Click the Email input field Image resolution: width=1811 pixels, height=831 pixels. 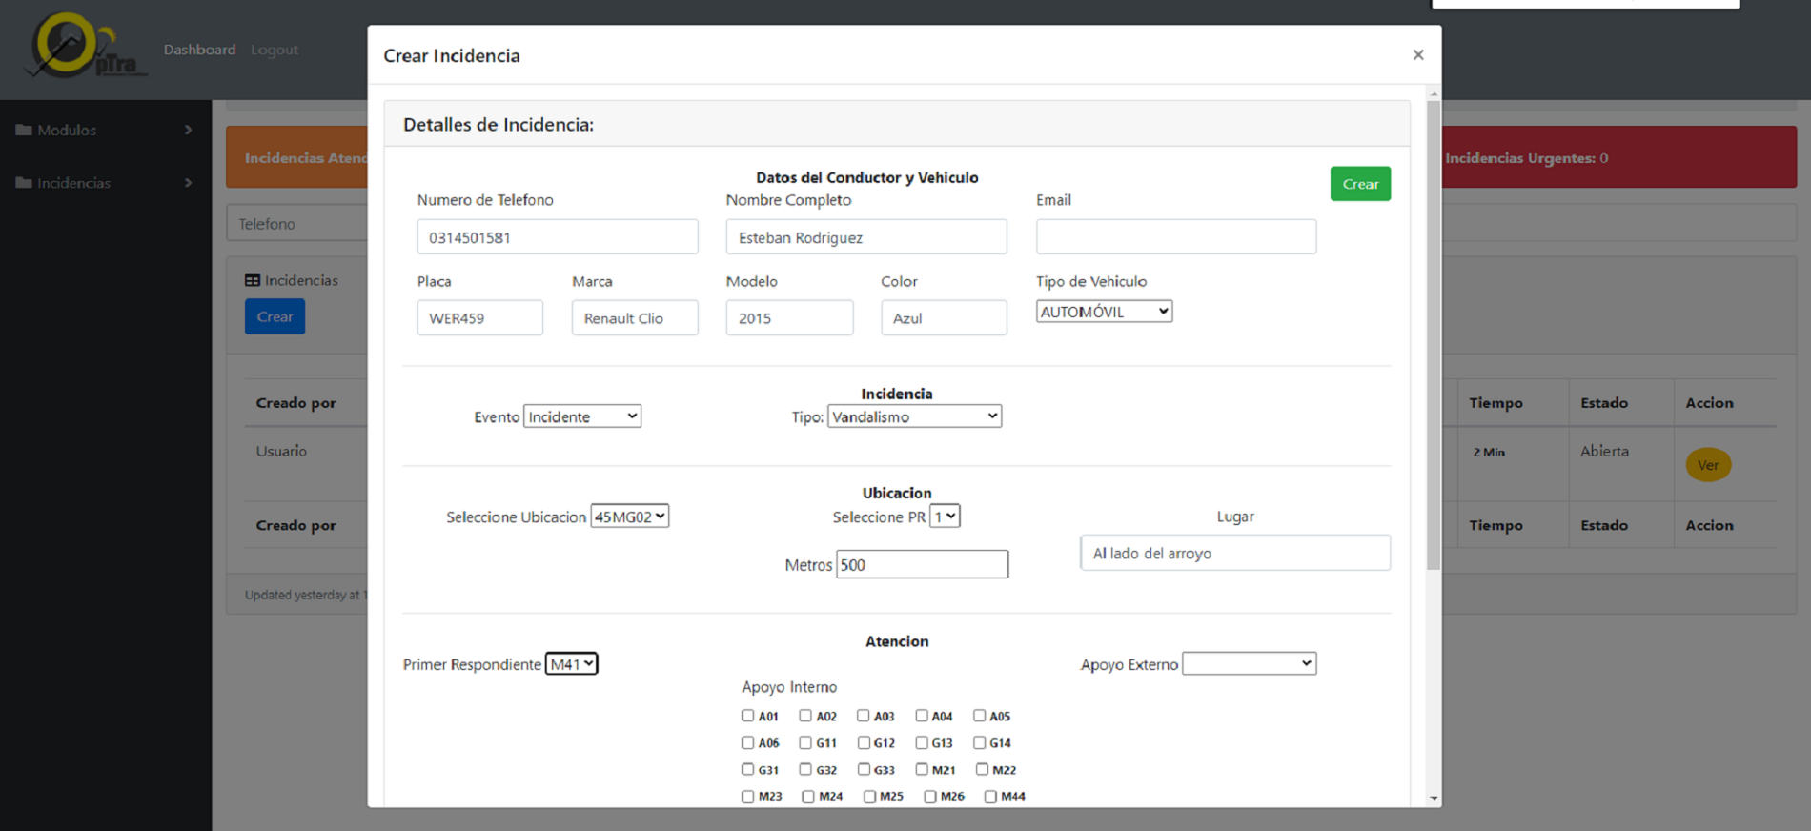coord(1176,236)
